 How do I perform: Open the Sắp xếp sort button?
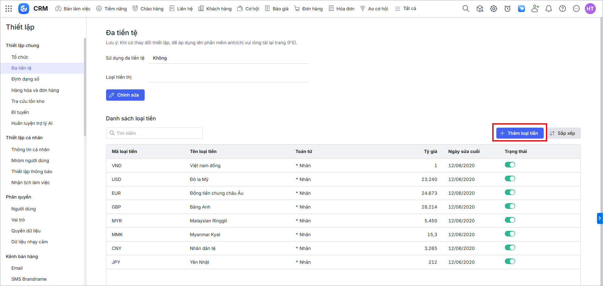tap(563, 133)
